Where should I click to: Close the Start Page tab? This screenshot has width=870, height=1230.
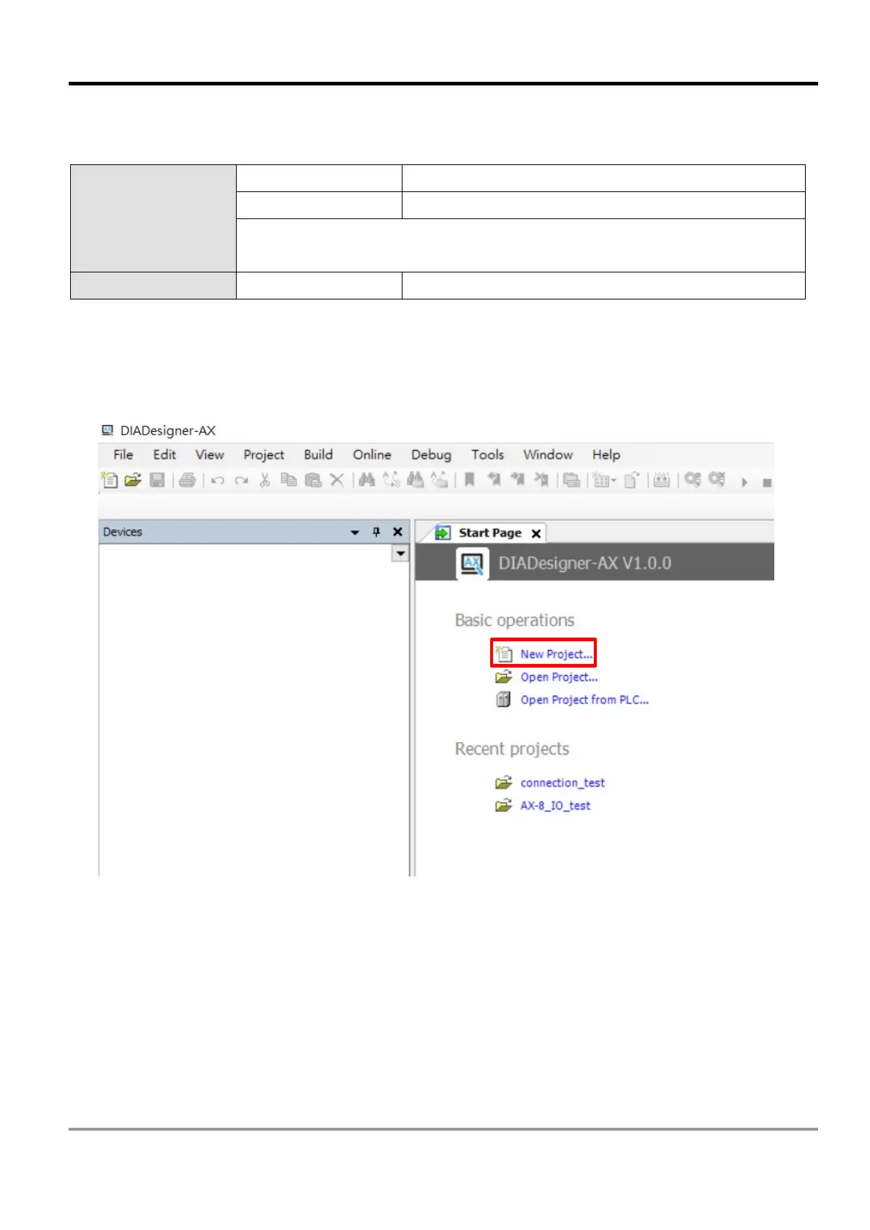(x=536, y=533)
